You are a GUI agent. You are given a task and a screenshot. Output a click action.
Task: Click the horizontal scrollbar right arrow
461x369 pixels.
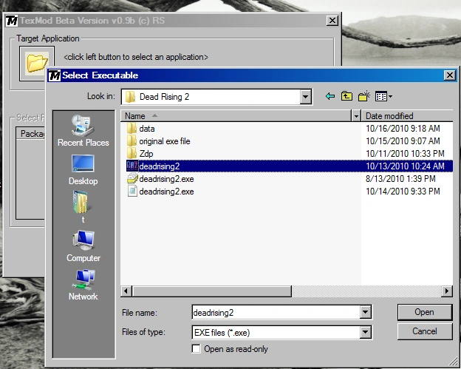tap(447, 291)
